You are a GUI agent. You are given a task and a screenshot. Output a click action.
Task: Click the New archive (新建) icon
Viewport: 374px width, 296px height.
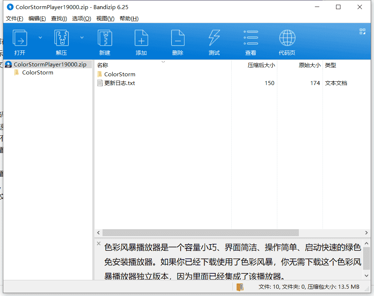tap(105, 38)
